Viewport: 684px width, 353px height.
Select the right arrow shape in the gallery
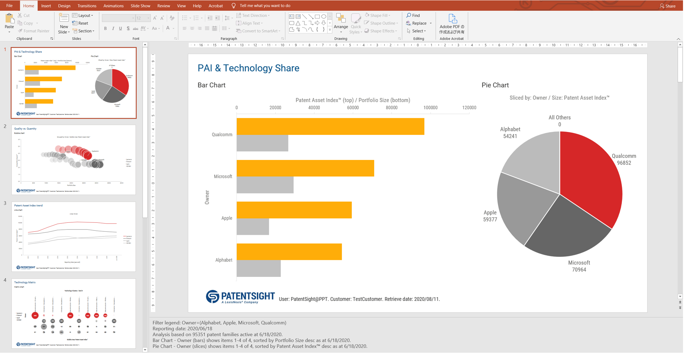click(x=317, y=23)
